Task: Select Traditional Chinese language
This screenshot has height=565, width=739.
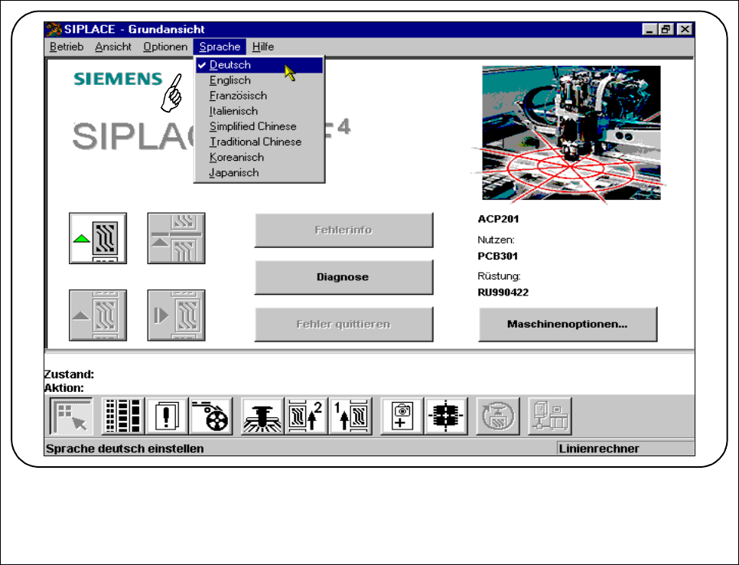Action: click(x=259, y=142)
